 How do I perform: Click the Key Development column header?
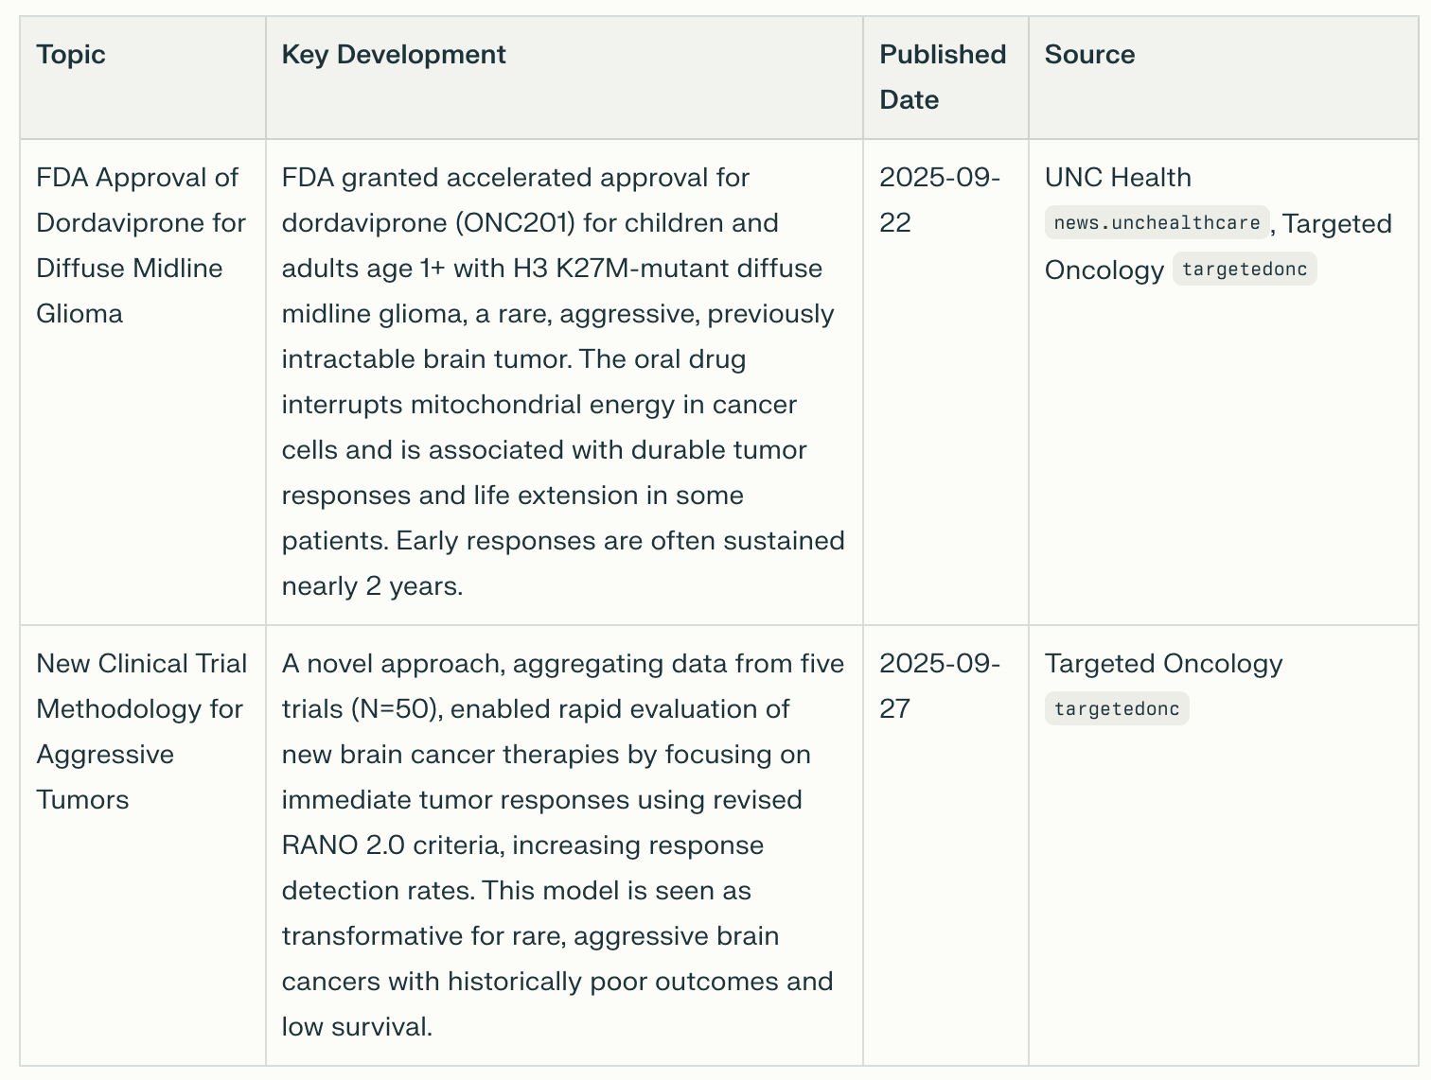(394, 55)
